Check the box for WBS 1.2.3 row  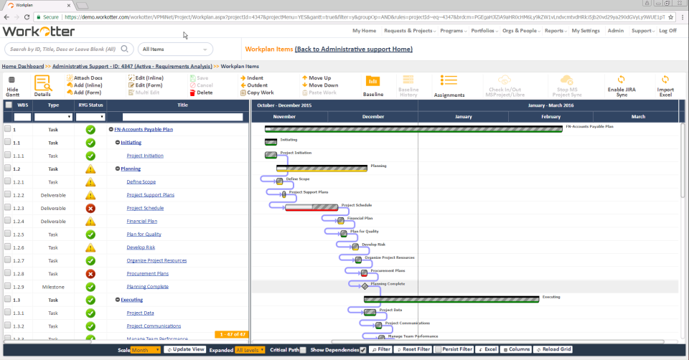pos(7,208)
